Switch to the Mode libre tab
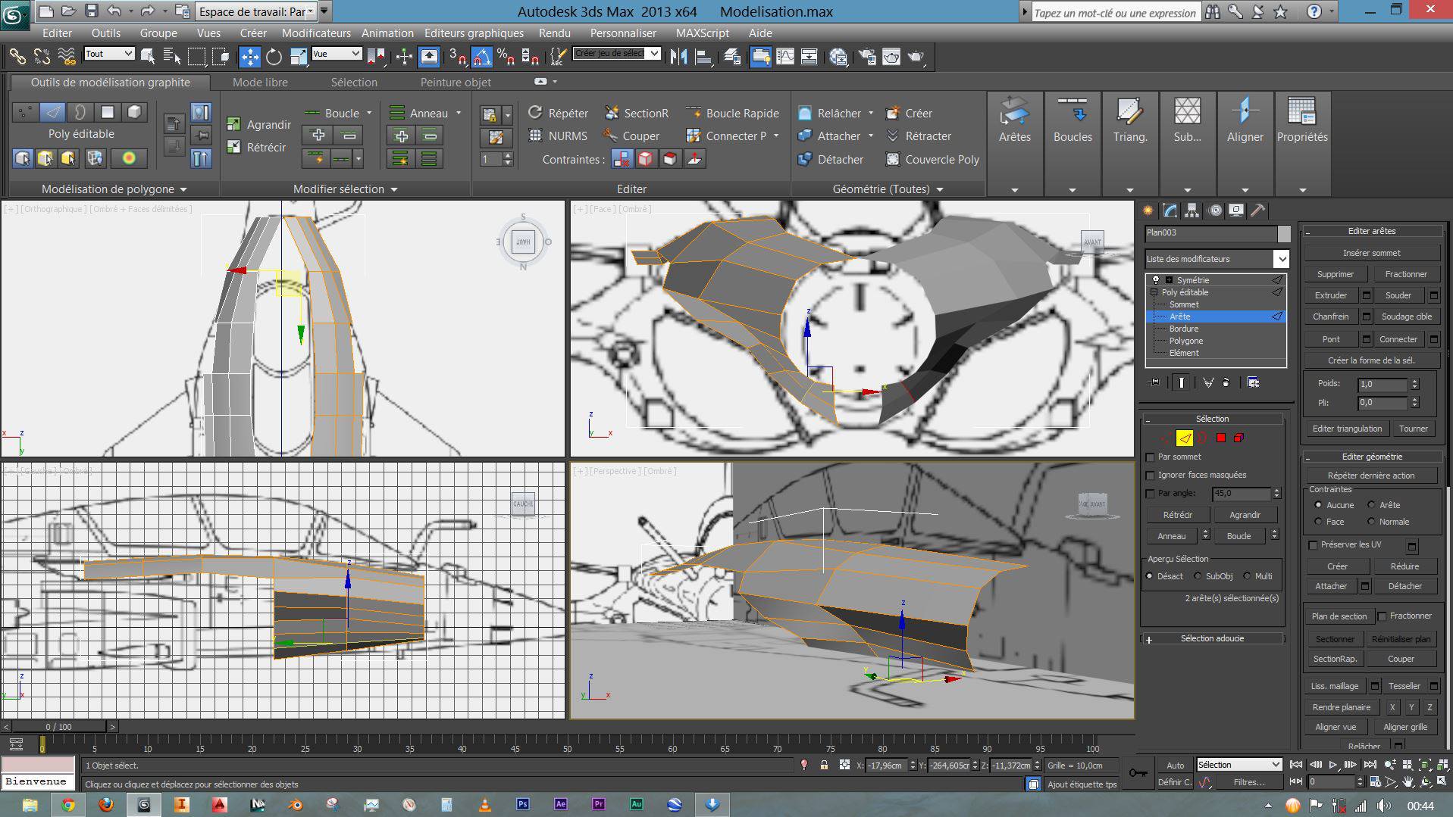This screenshot has height=817, width=1453. (x=260, y=83)
